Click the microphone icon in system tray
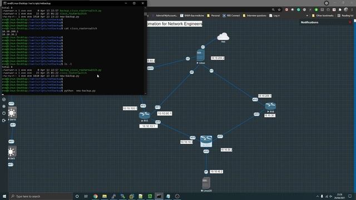Image resolution: width=356 pixels, height=200 pixels. point(322,196)
